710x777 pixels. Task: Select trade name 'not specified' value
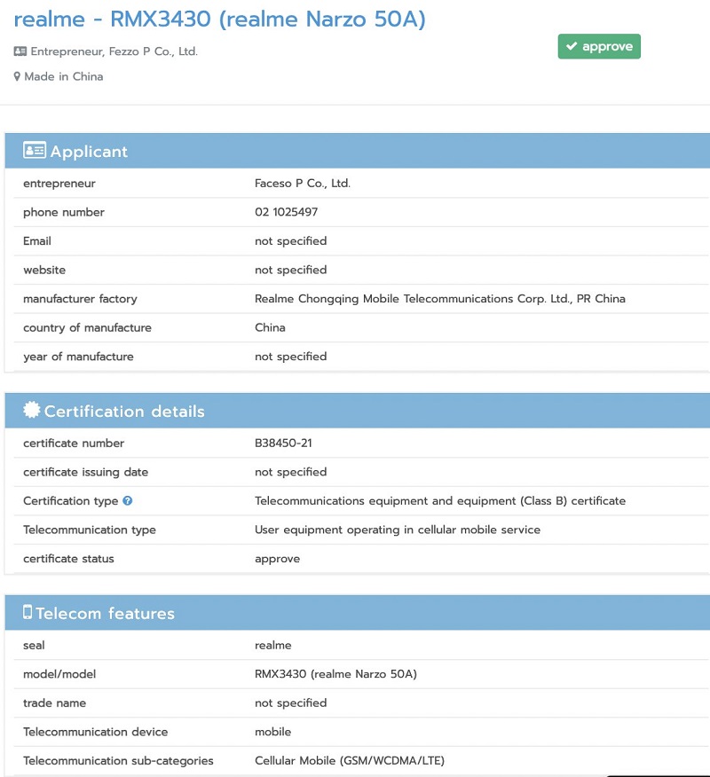(290, 703)
